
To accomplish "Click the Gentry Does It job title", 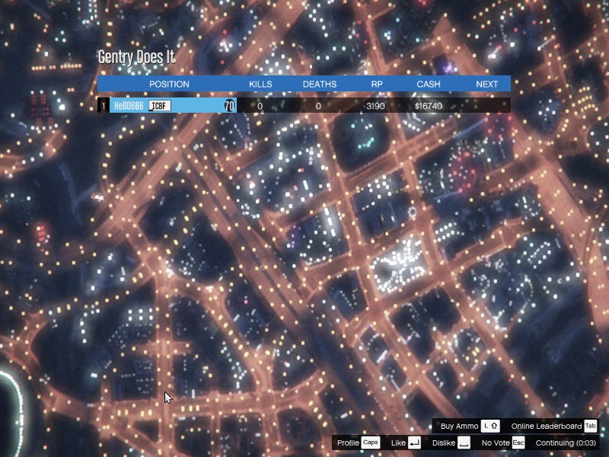I will 136,57.
